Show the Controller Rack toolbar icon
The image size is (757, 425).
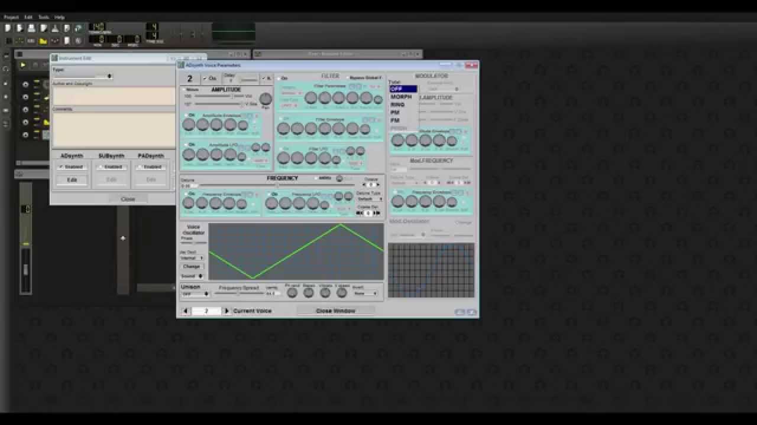tap(78, 40)
